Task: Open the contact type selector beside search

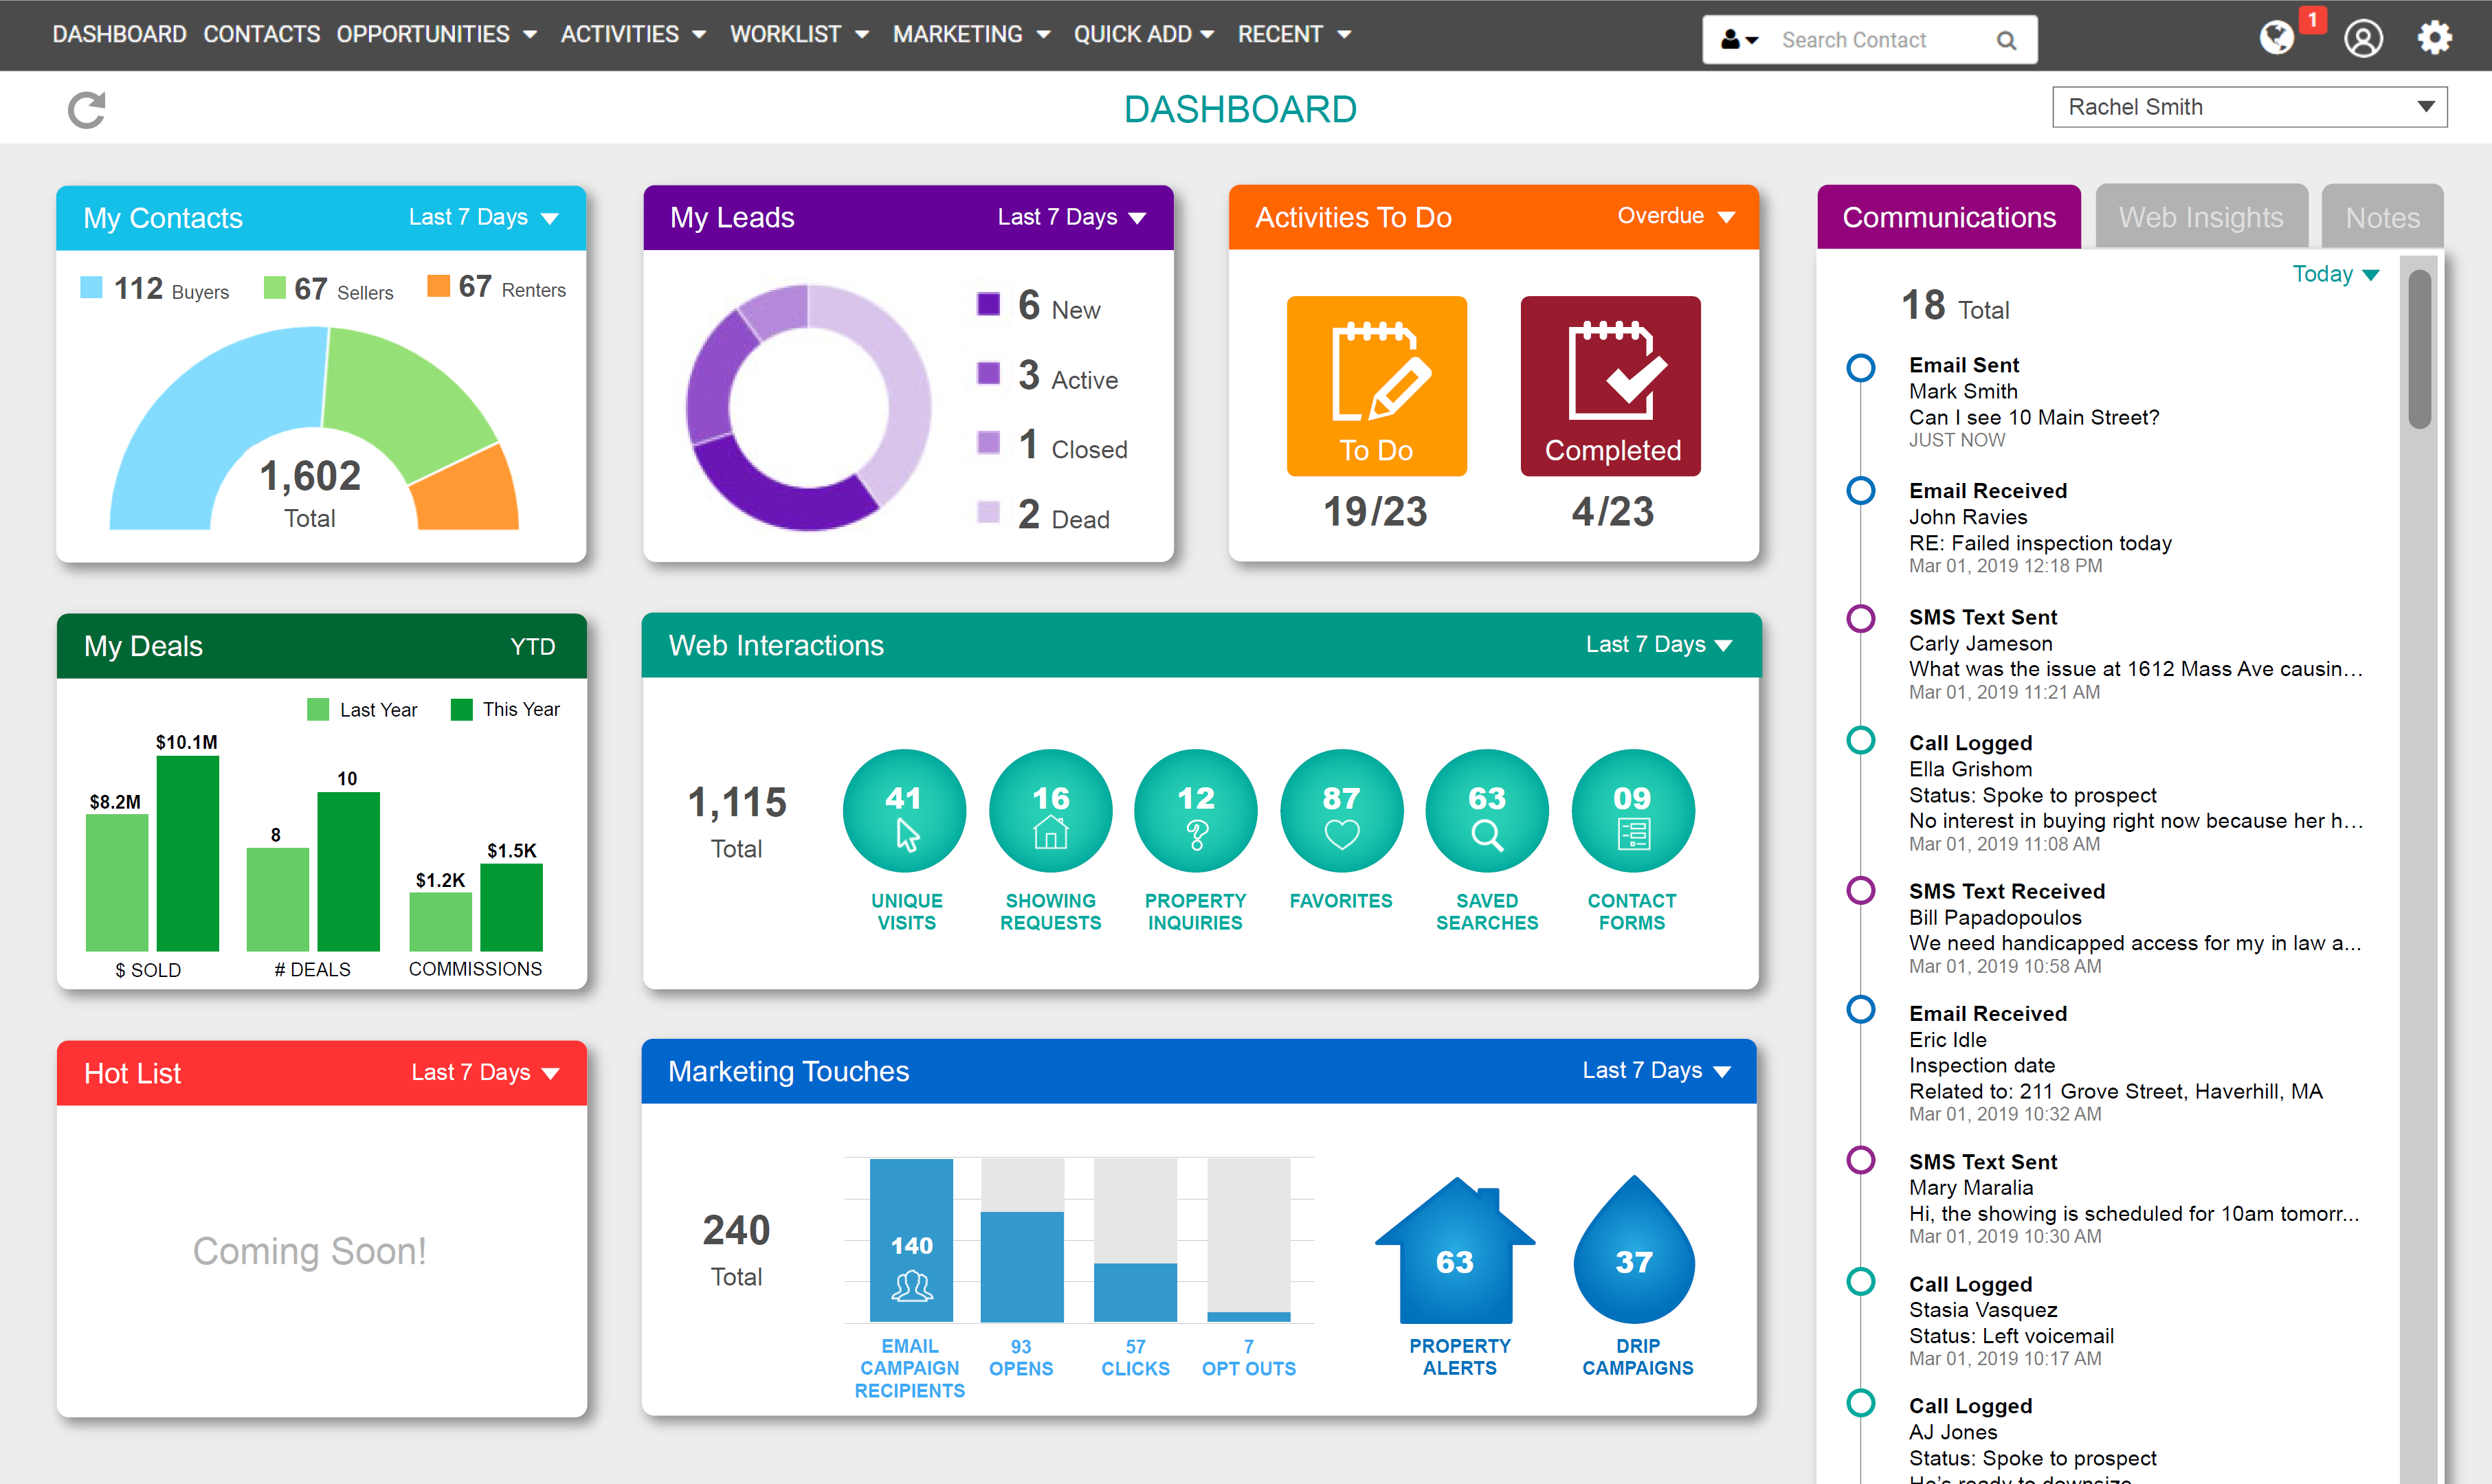Action: click(1739, 40)
